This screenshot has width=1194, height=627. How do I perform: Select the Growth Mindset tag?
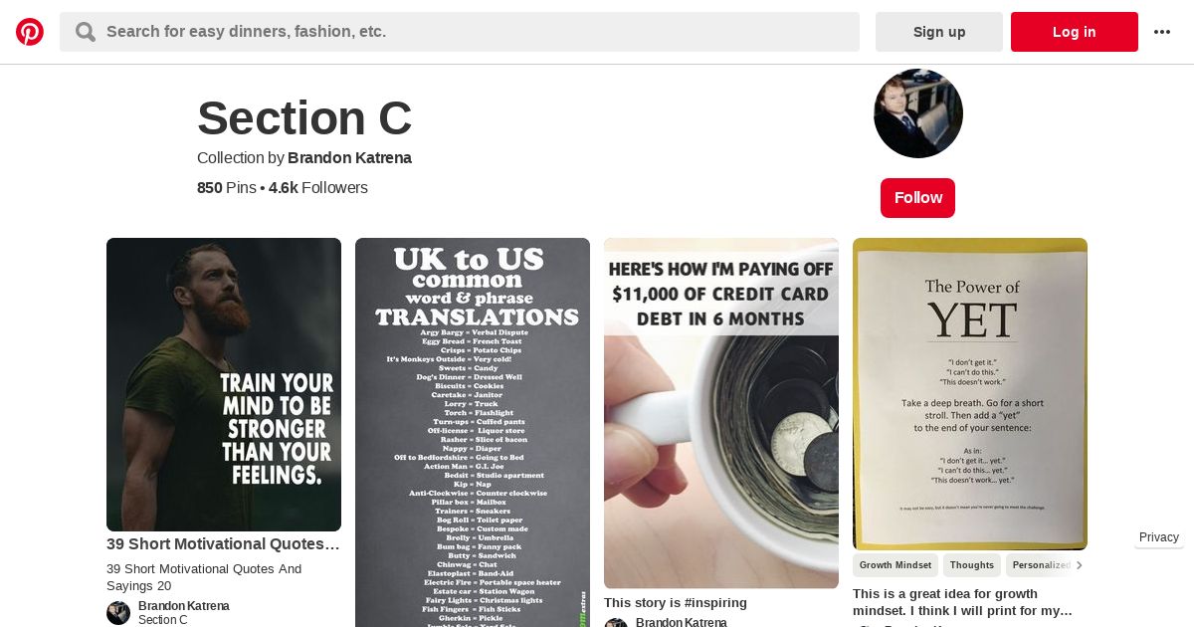(895, 565)
